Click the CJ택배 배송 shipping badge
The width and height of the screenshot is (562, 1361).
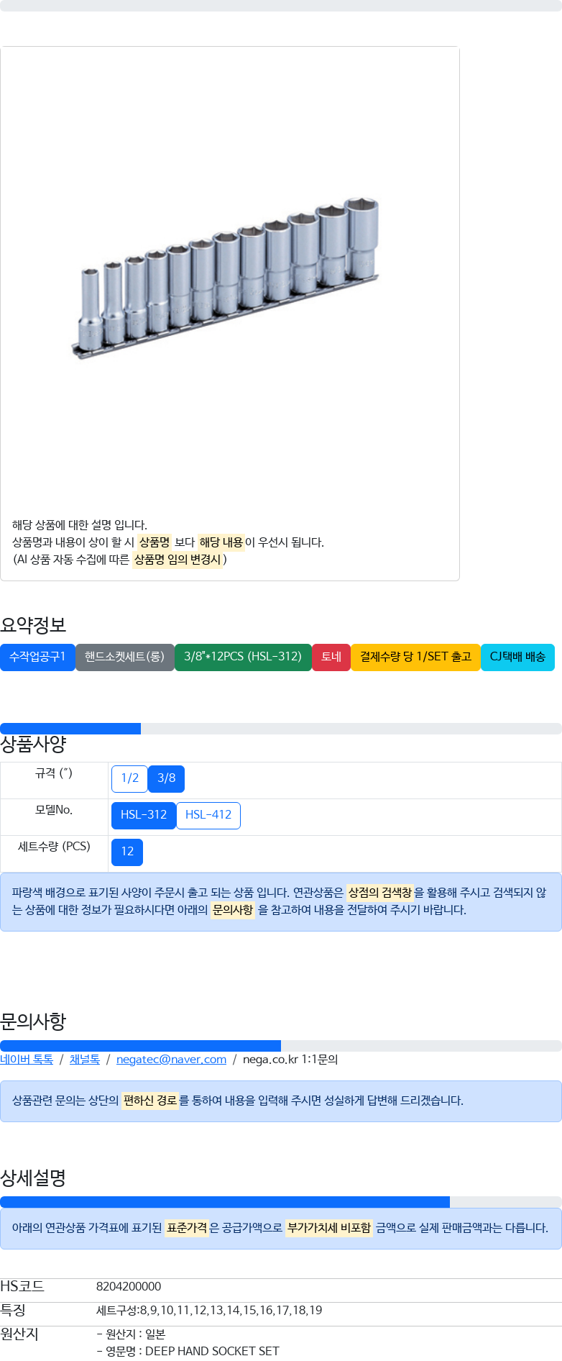pos(517,657)
